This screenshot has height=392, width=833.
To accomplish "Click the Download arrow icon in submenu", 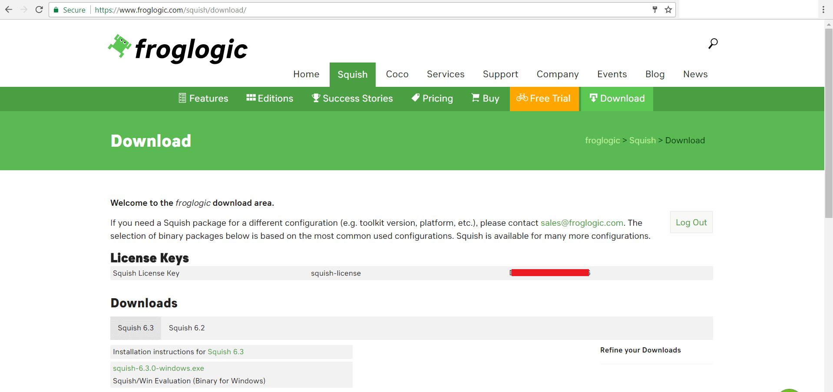I will (594, 98).
